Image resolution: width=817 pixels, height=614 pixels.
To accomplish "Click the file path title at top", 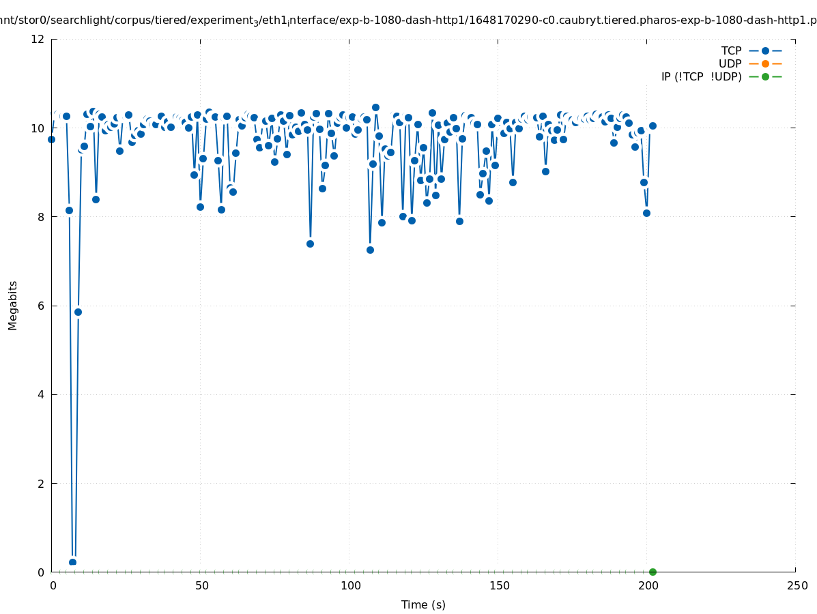I will (x=408, y=20).
